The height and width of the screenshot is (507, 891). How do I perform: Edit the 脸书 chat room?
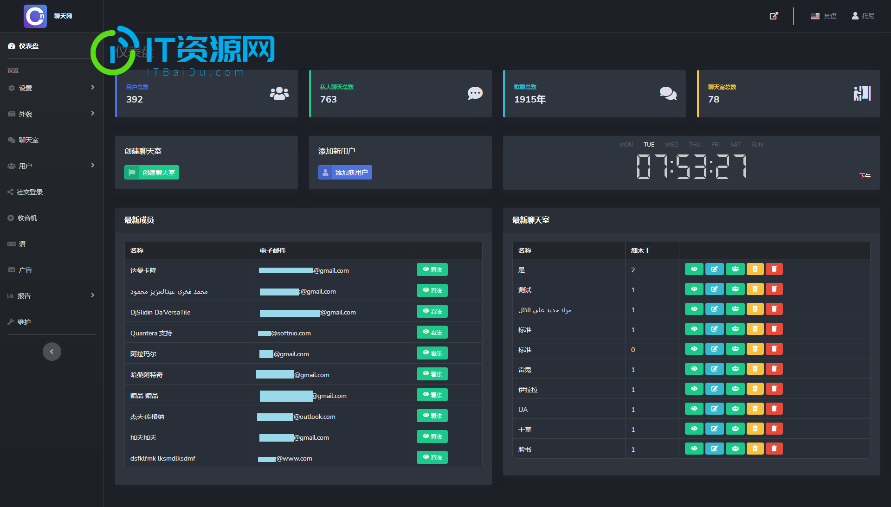tap(715, 449)
